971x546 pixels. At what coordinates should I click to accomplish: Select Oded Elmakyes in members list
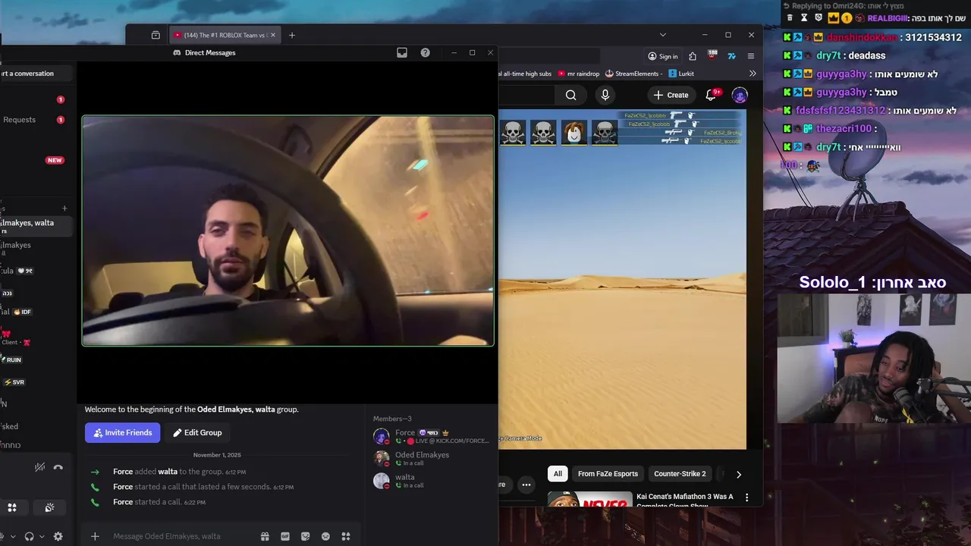432,458
